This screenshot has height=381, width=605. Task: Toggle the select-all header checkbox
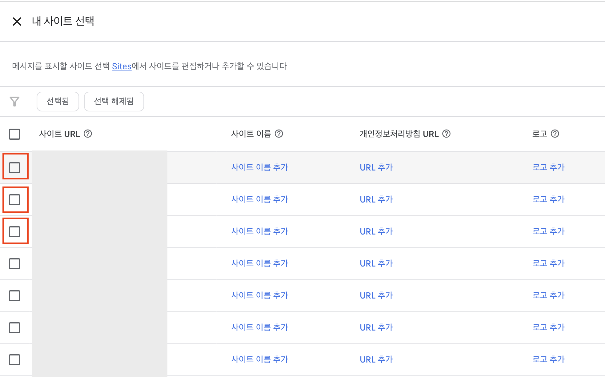[14, 134]
